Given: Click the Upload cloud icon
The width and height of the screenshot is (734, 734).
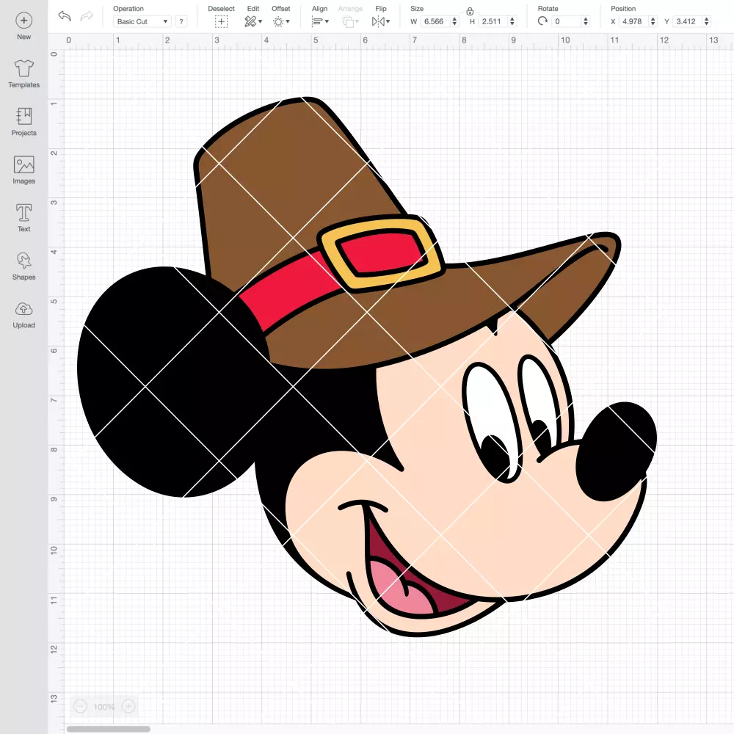Looking at the screenshot, I should point(24,310).
